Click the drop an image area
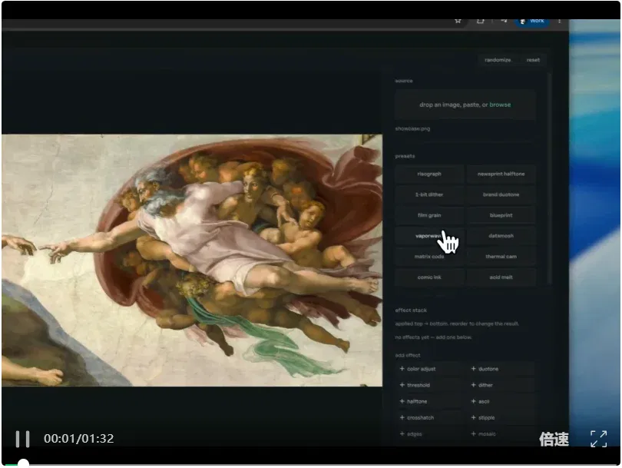Viewport: 622px width, 468px height. click(x=465, y=105)
